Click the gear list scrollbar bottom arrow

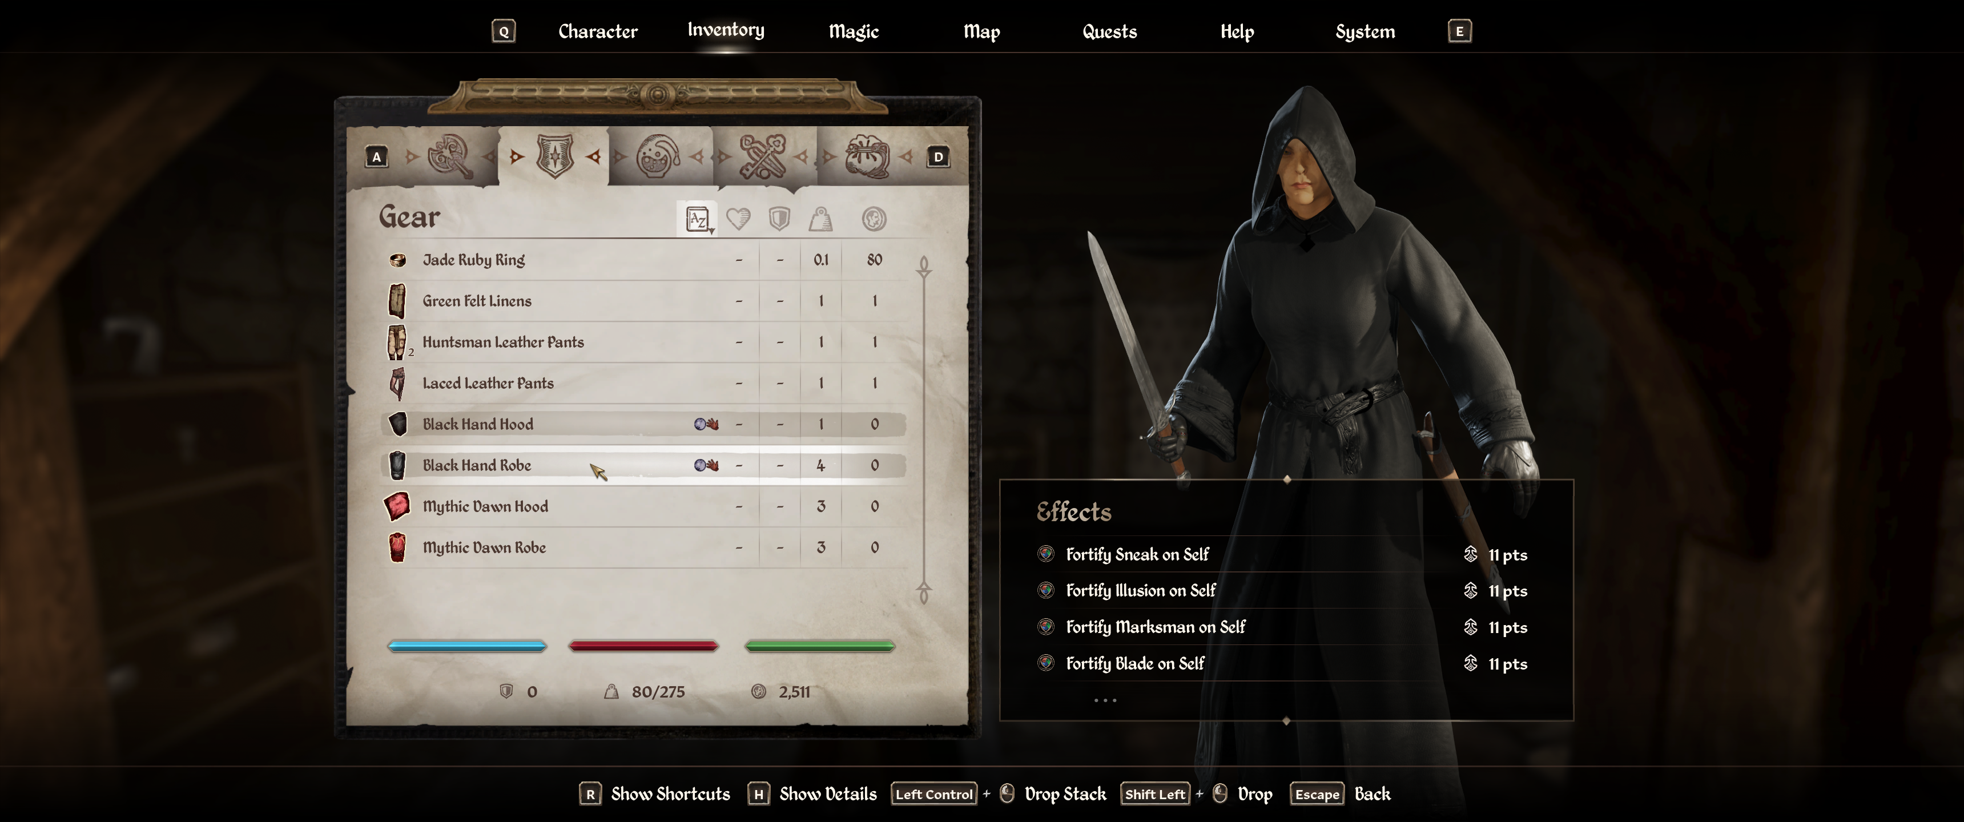click(x=924, y=593)
